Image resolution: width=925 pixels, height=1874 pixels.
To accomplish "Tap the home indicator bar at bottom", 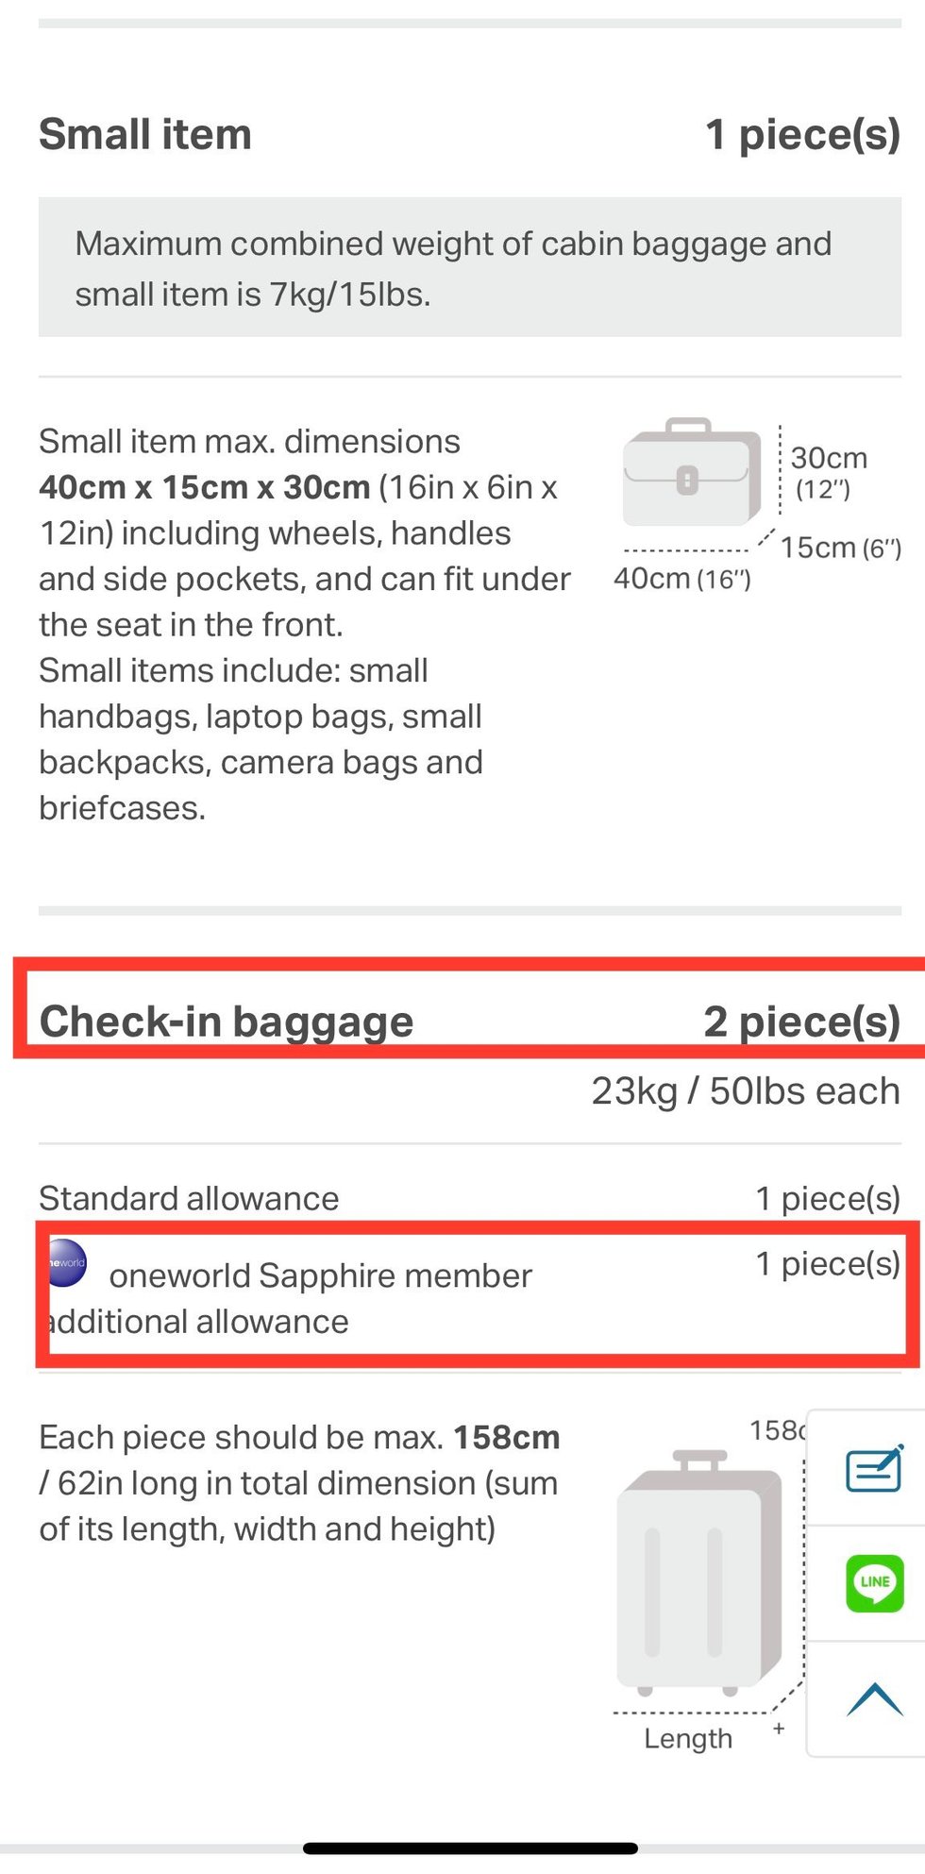I will [470, 1848].
